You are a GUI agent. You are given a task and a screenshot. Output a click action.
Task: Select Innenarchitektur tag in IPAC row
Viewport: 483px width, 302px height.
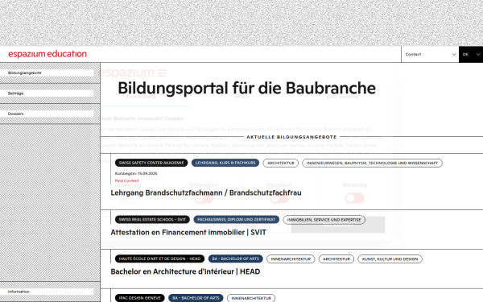(251, 298)
